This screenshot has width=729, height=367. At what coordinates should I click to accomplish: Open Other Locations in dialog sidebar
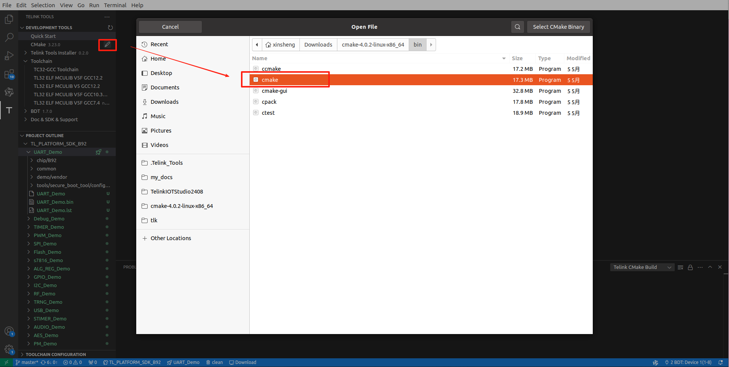point(193,238)
